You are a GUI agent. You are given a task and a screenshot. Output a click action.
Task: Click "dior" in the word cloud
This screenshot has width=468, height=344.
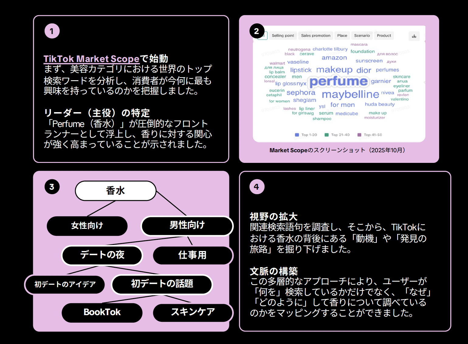tap(364, 71)
